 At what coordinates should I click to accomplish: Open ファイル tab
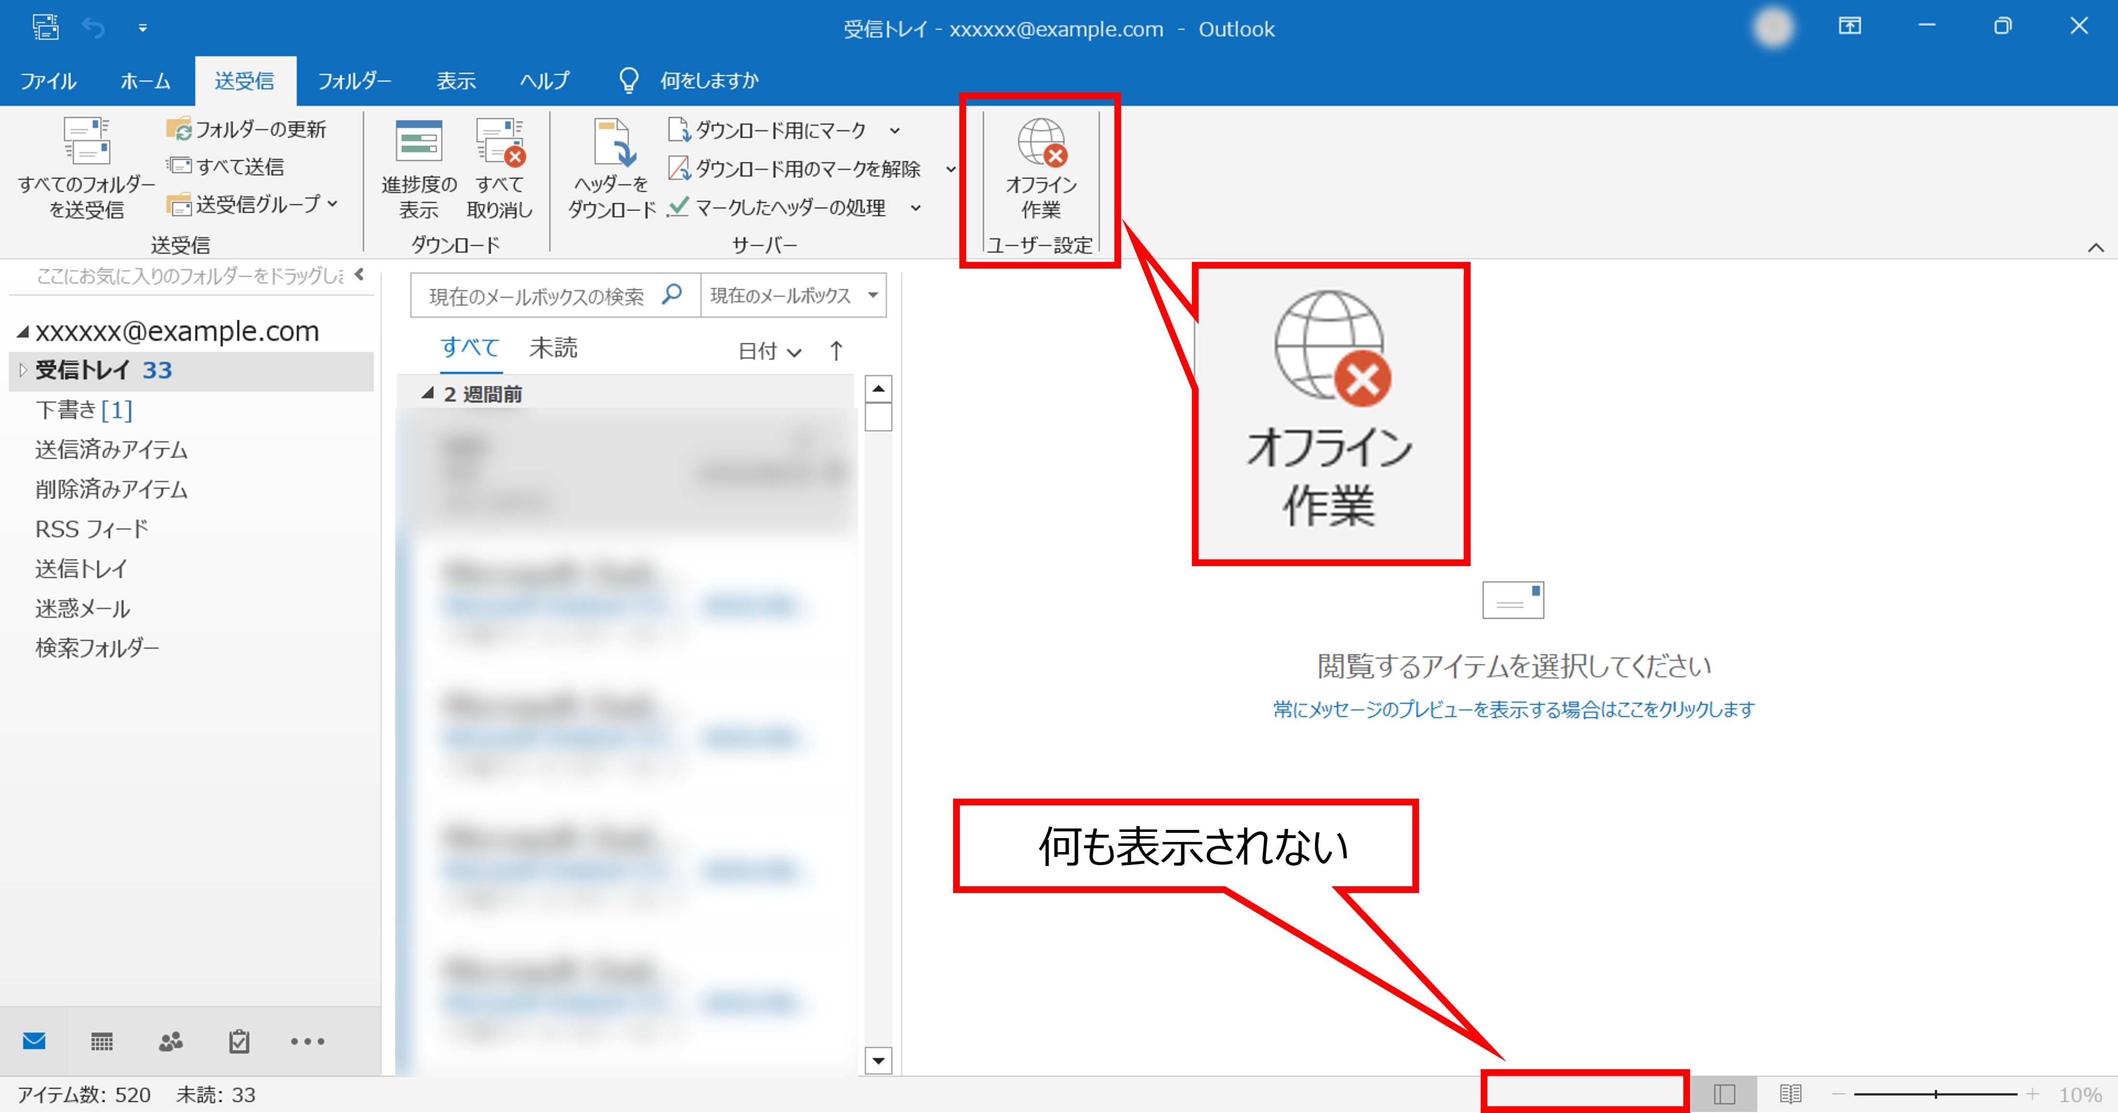[49, 80]
